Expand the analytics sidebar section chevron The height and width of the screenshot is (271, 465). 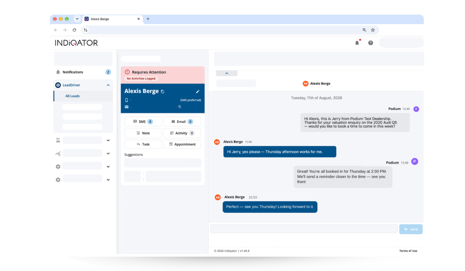tap(108, 153)
